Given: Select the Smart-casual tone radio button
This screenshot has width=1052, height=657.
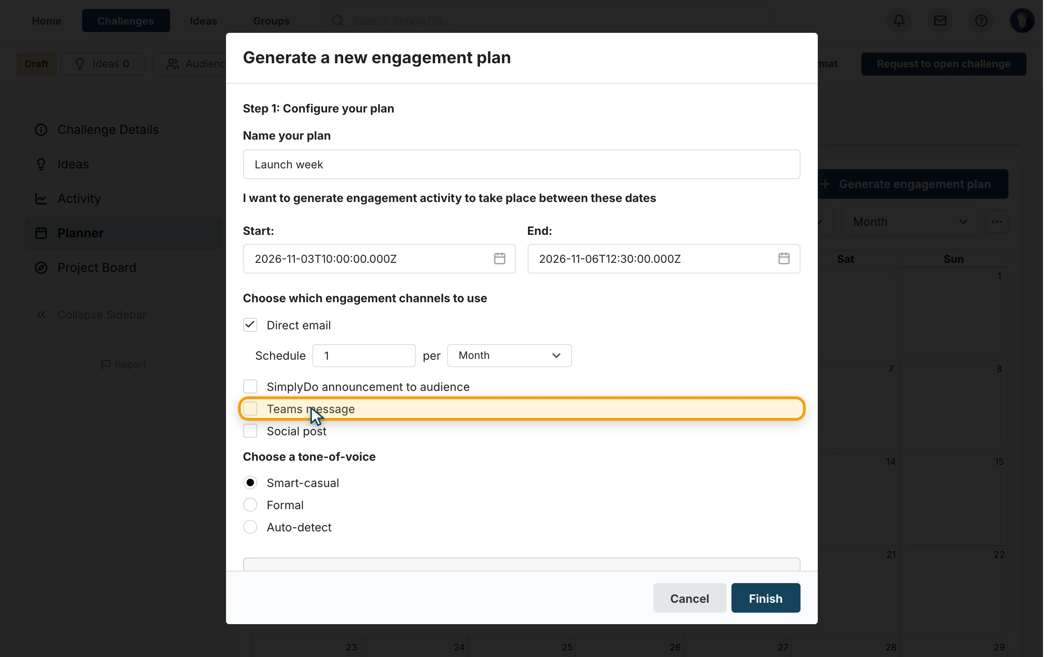Looking at the screenshot, I should coord(250,483).
